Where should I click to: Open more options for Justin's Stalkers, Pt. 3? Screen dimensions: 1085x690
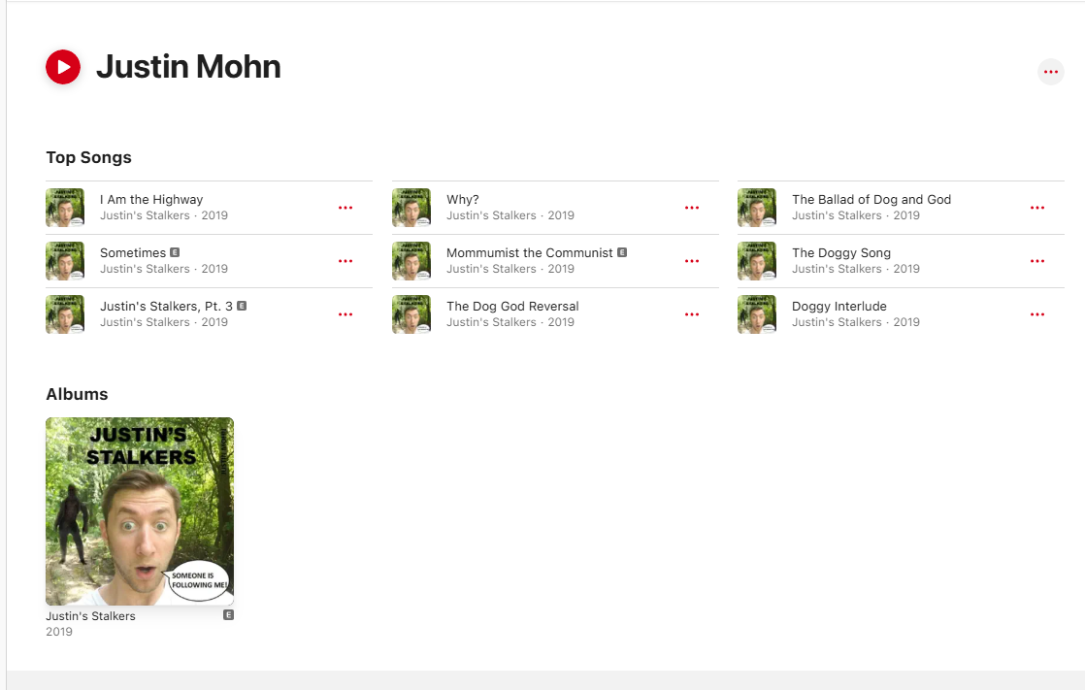tap(345, 314)
